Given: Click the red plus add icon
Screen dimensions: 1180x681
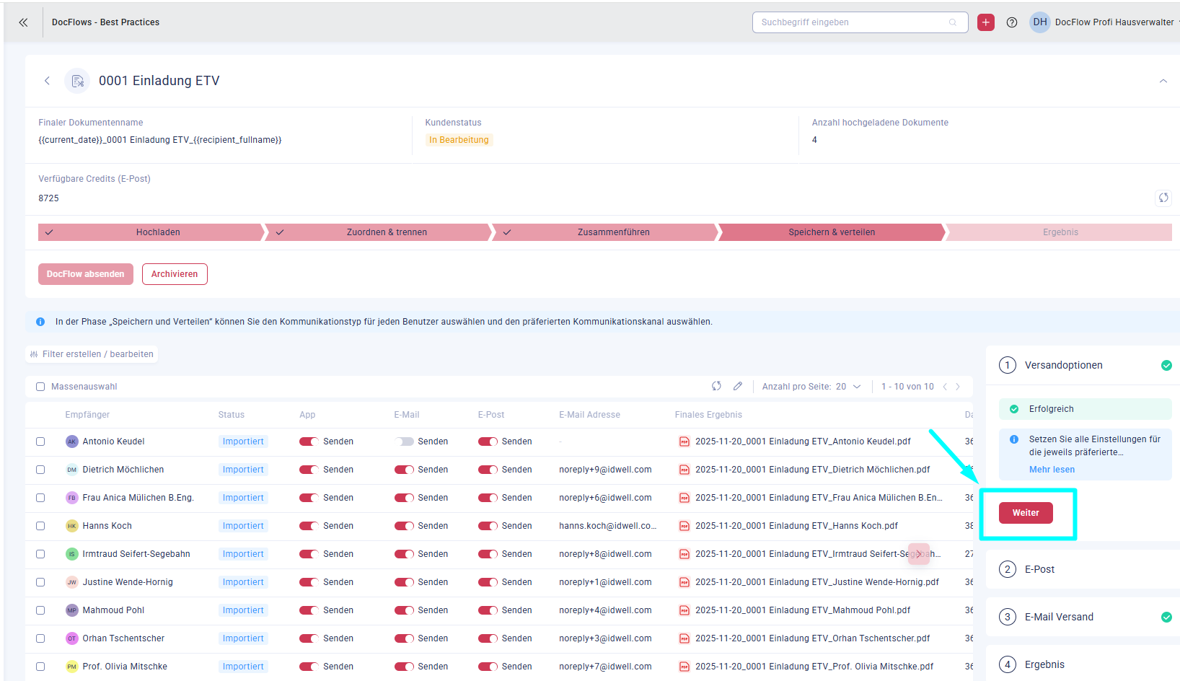Looking at the screenshot, I should click(985, 22).
